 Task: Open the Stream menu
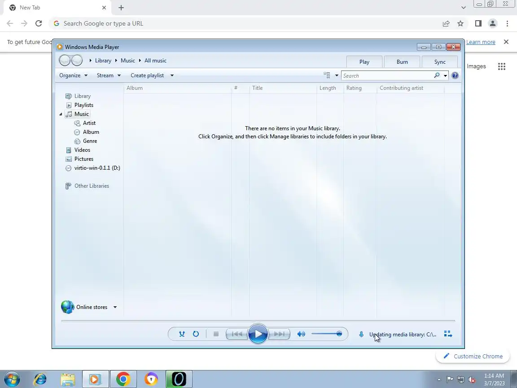pyautogui.click(x=109, y=75)
